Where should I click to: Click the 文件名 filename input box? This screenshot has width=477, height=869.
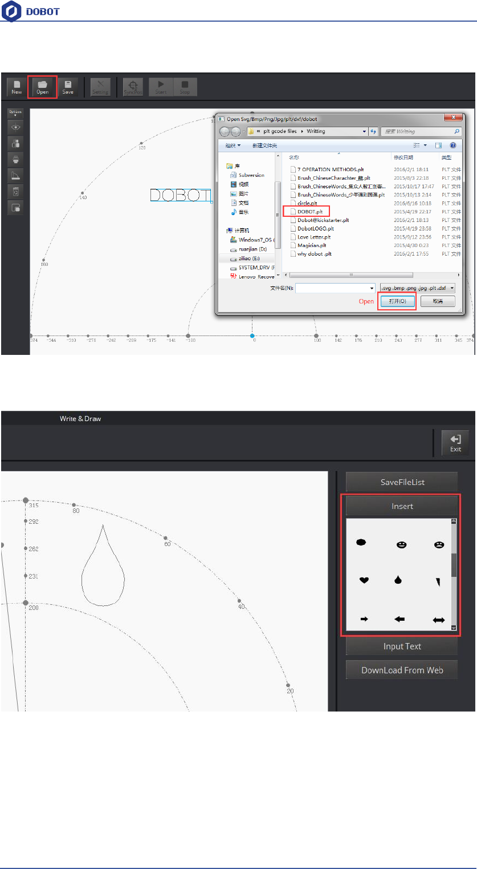pos(335,288)
